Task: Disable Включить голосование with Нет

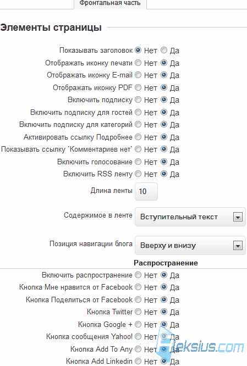Action: coord(138,162)
